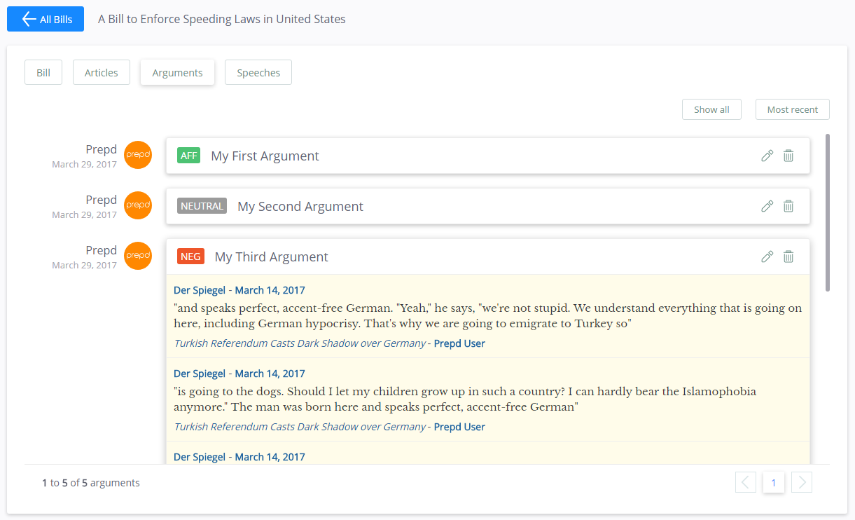Click the Show all filter button
Viewport: 855px width, 520px height.
[x=711, y=109]
